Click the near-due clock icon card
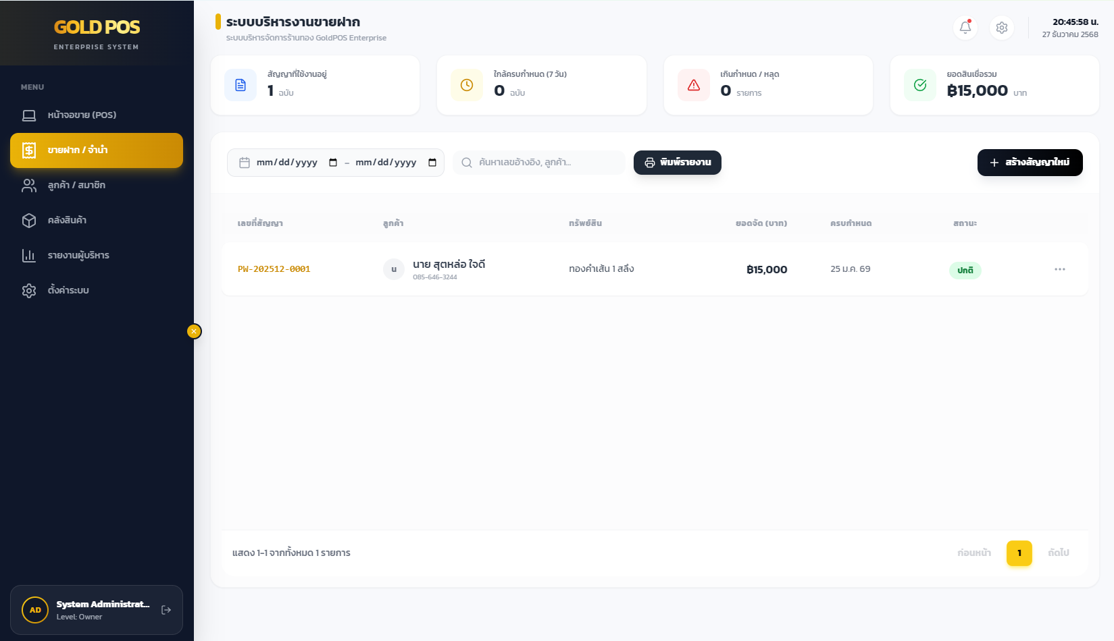This screenshot has height=641, width=1114. [467, 85]
